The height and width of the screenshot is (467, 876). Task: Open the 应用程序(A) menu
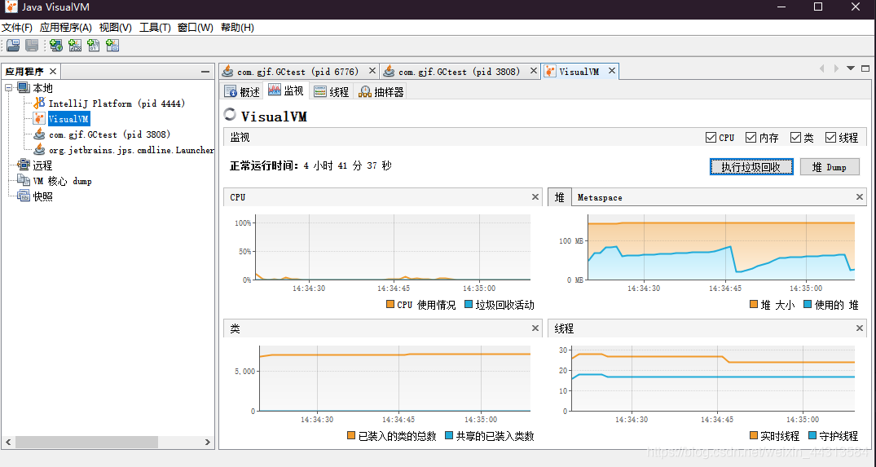65,28
